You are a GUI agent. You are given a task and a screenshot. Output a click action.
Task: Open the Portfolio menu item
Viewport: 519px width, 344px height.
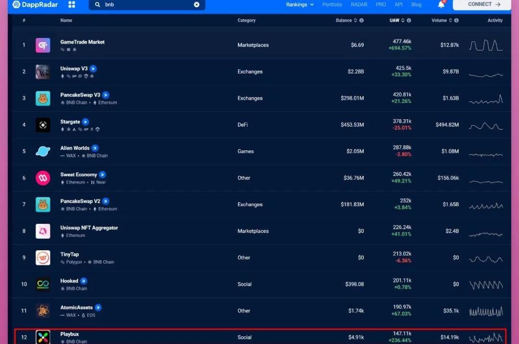tap(332, 5)
